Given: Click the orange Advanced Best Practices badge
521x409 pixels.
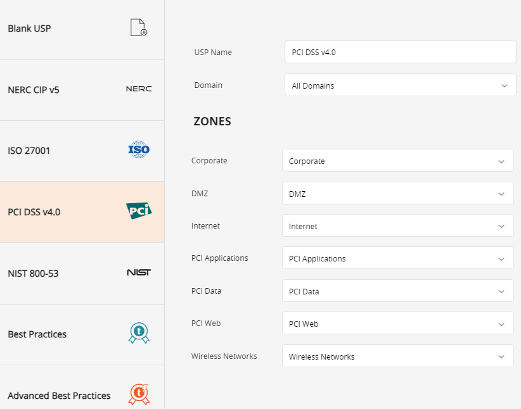Looking at the screenshot, I should pyautogui.click(x=139, y=394).
